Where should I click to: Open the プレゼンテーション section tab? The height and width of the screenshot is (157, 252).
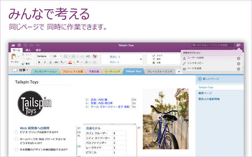tap(45, 72)
